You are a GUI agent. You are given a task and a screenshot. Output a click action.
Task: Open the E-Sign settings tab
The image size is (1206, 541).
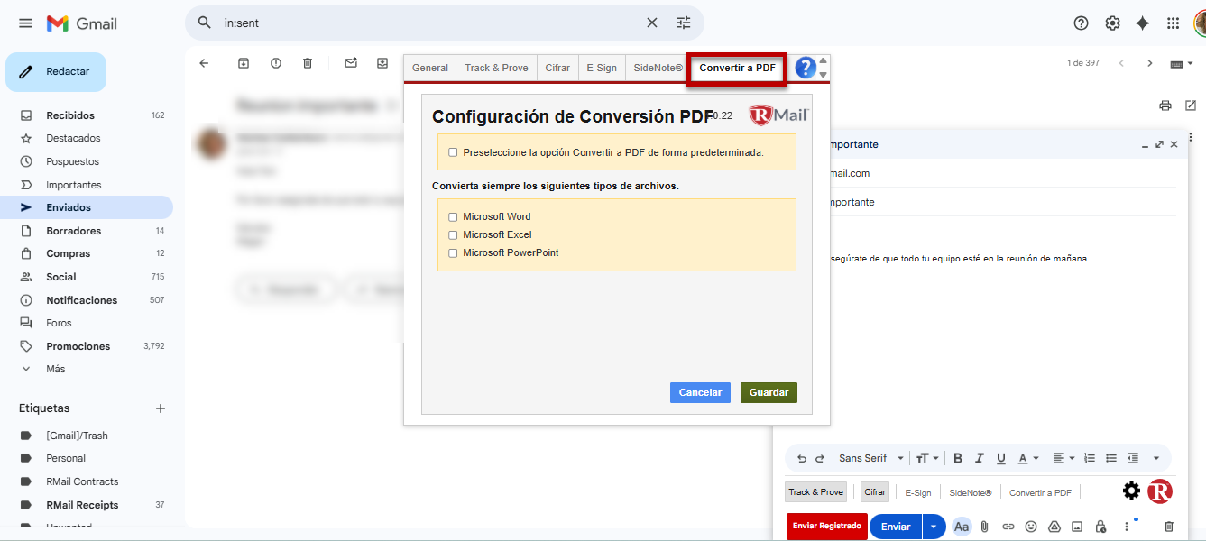(602, 68)
